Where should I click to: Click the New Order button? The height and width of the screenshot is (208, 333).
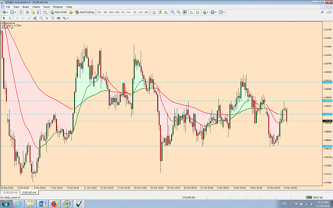pyautogui.click(x=59, y=12)
